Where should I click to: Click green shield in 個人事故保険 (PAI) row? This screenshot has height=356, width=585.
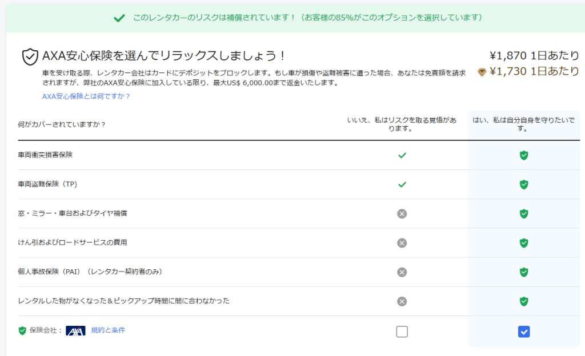coord(523,272)
